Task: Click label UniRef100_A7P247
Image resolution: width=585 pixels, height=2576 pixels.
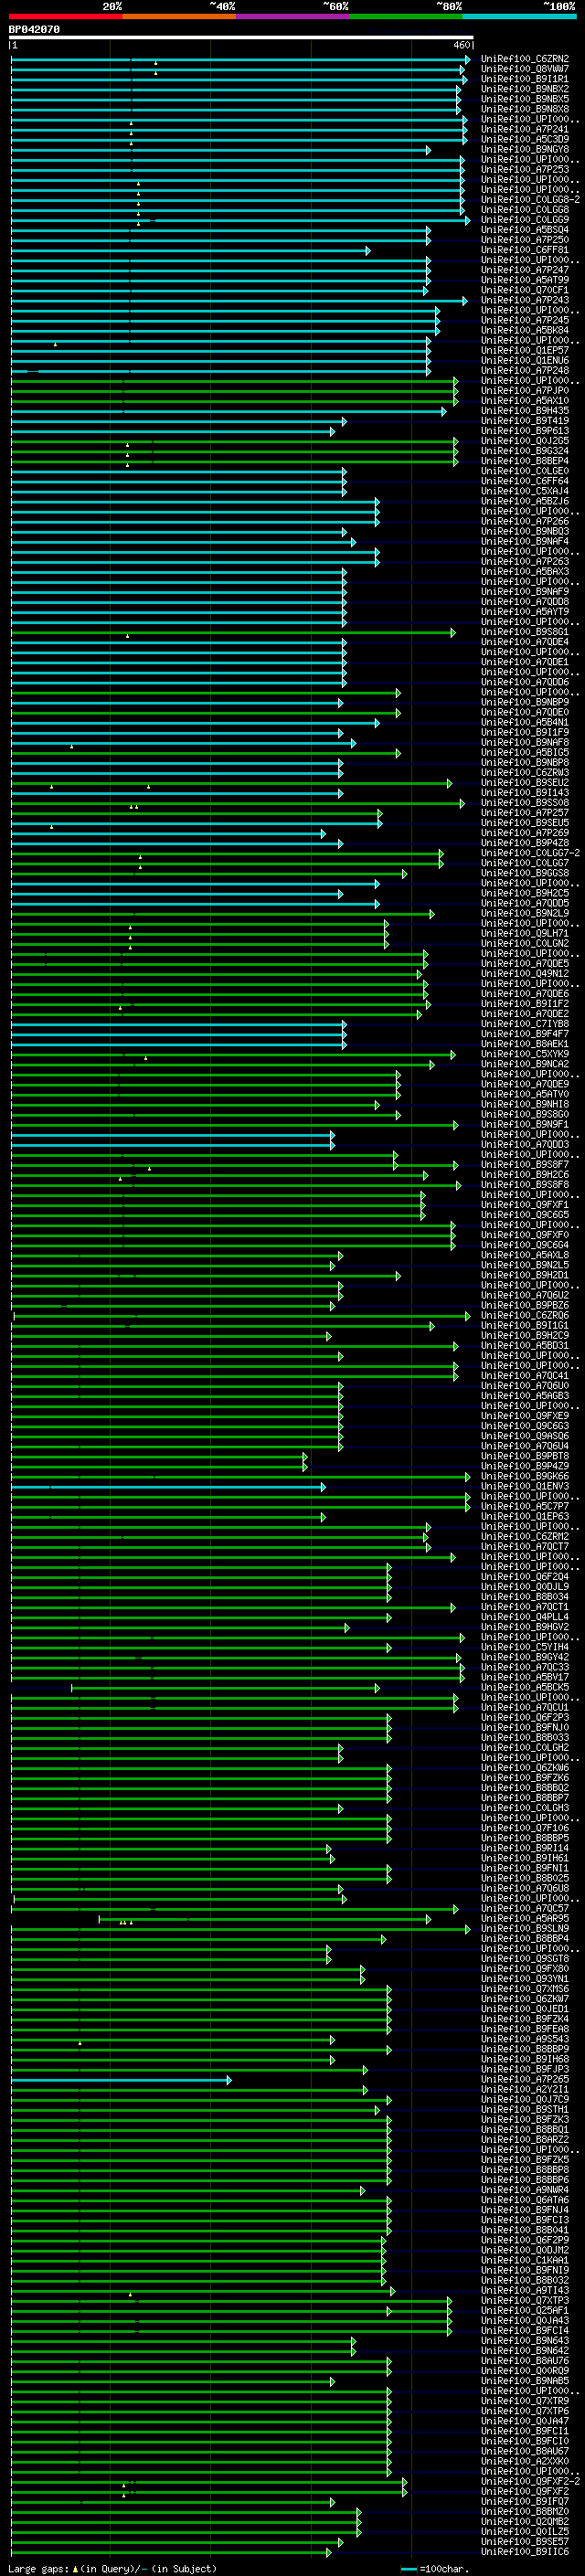Action: coord(525,270)
